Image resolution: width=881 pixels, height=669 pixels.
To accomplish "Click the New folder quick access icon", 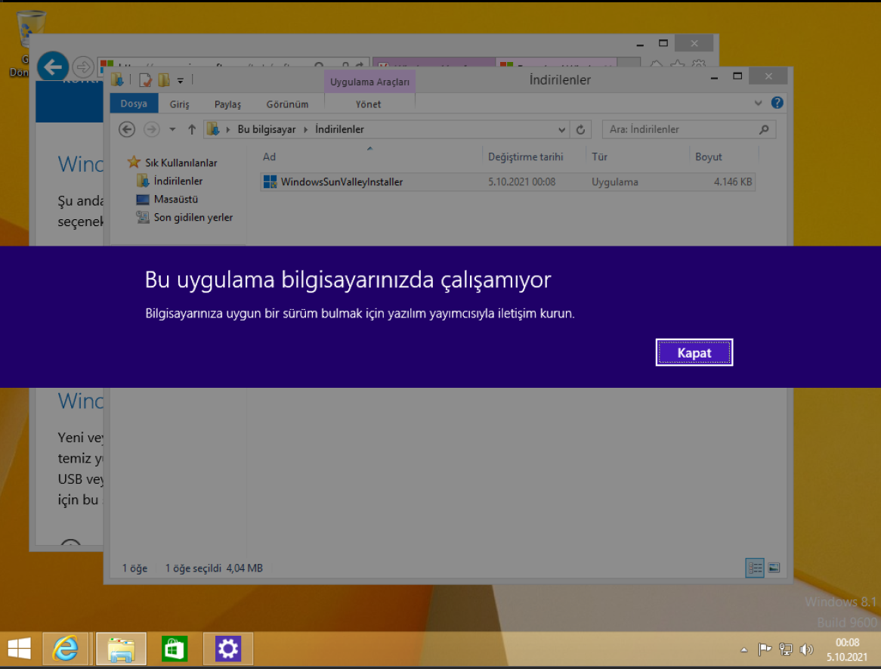I will [164, 80].
